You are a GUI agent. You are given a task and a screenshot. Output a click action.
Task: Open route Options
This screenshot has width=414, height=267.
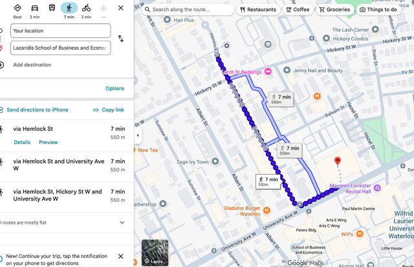114,88
